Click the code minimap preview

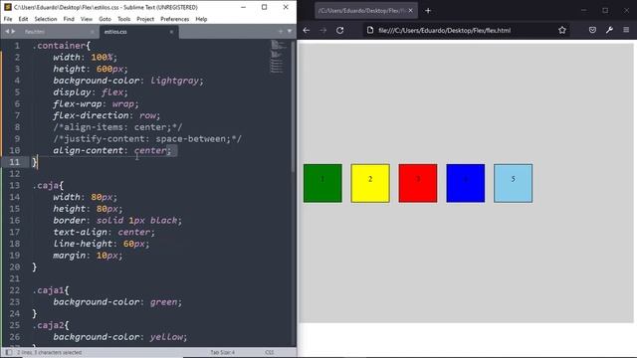tap(278, 57)
